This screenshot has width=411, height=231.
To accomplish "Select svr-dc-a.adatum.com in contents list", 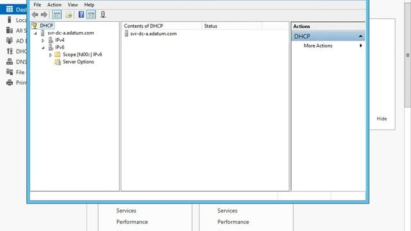I will pos(153,33).
